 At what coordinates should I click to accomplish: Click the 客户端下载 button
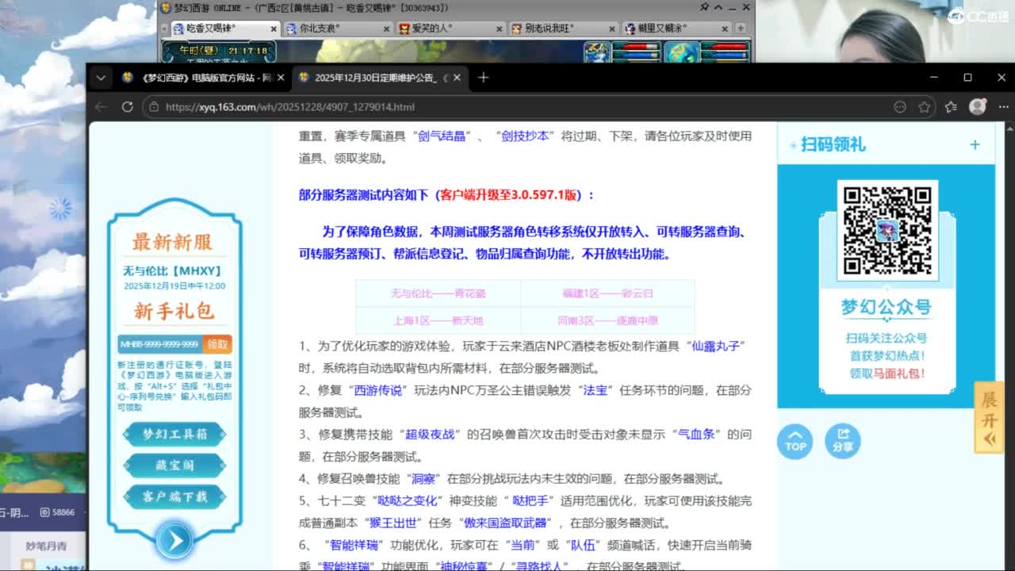click(174, 496)
